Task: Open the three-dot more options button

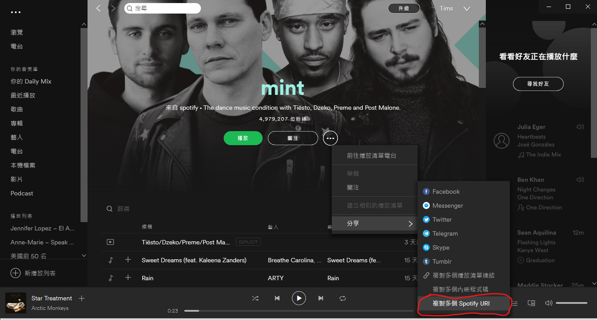Action: pos(330,138)
